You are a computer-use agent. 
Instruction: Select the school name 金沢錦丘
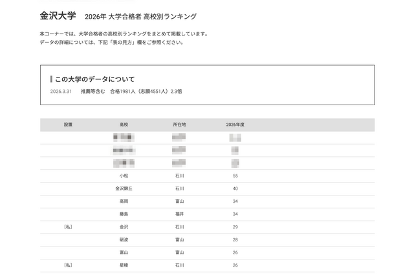point(124,188)
